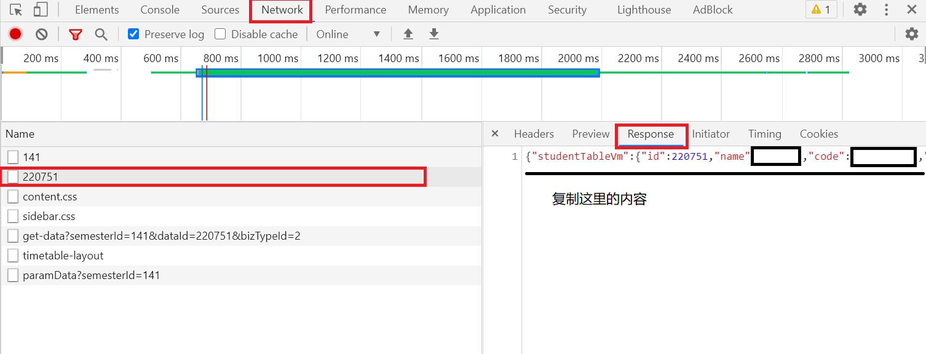The width and height of the screenshot is (926, 354).
Task: Enable the Disable cache checkbox
Action: [x=220, y=34]
